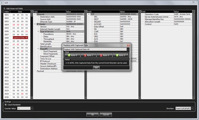Image resolution: width=199 pixels, height=120 pixels.
Task: Click the Data column header
Action: [20, 12]
